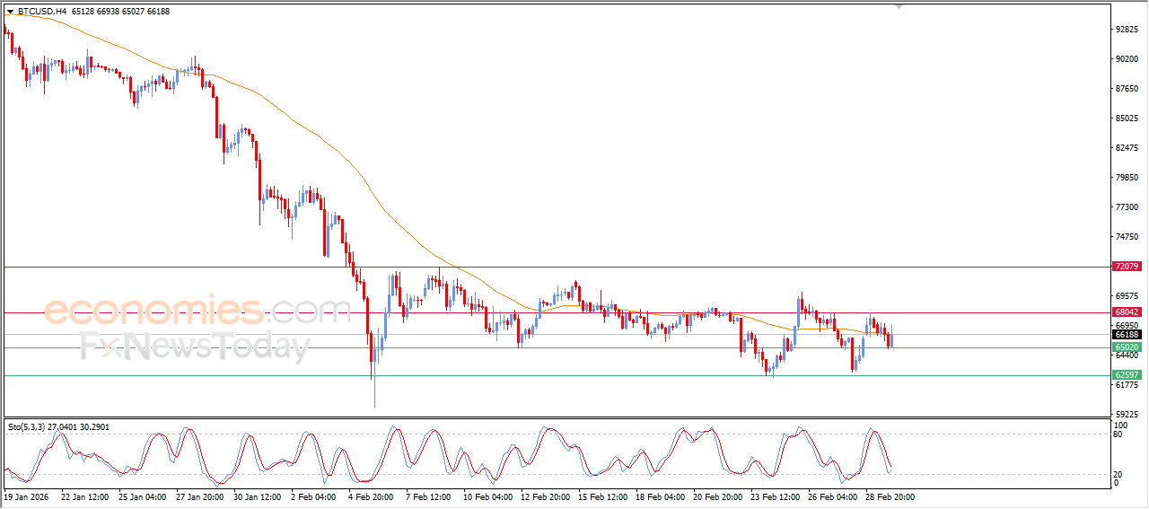Select the green 65020 support price tag
The image size is (1149, 509).
click(x=1127, y=347)
